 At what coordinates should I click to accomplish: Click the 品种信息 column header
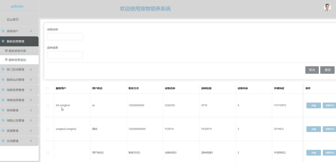tap(206, 88)
